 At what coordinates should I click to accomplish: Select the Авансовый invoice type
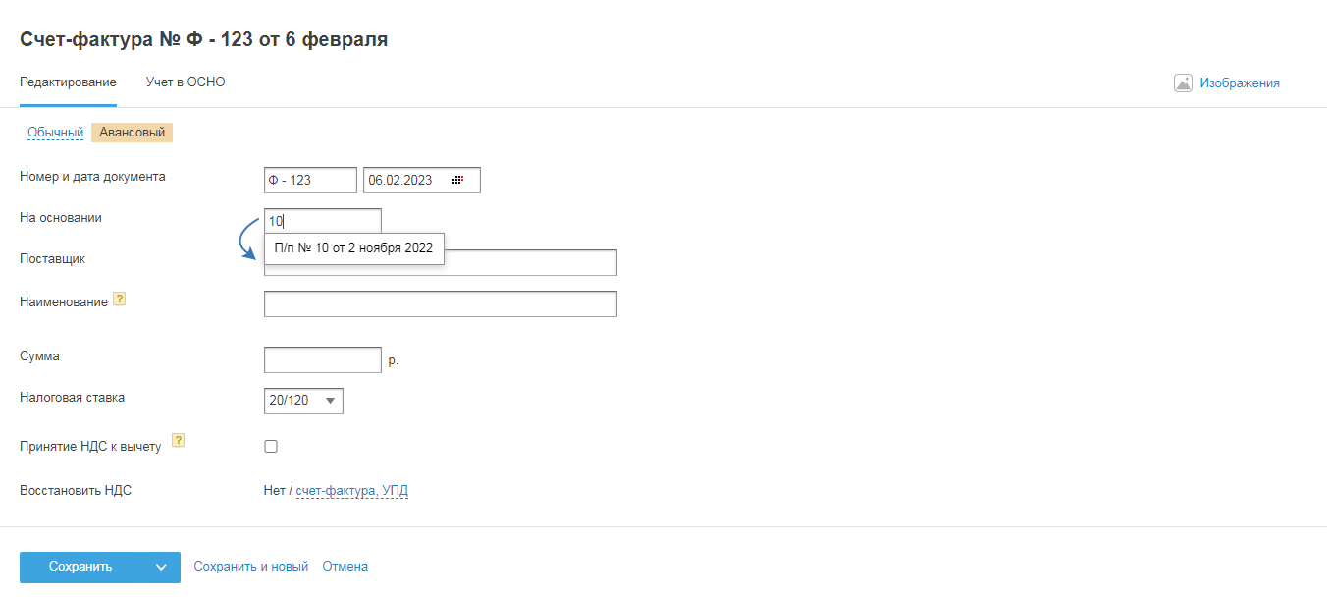132,133
